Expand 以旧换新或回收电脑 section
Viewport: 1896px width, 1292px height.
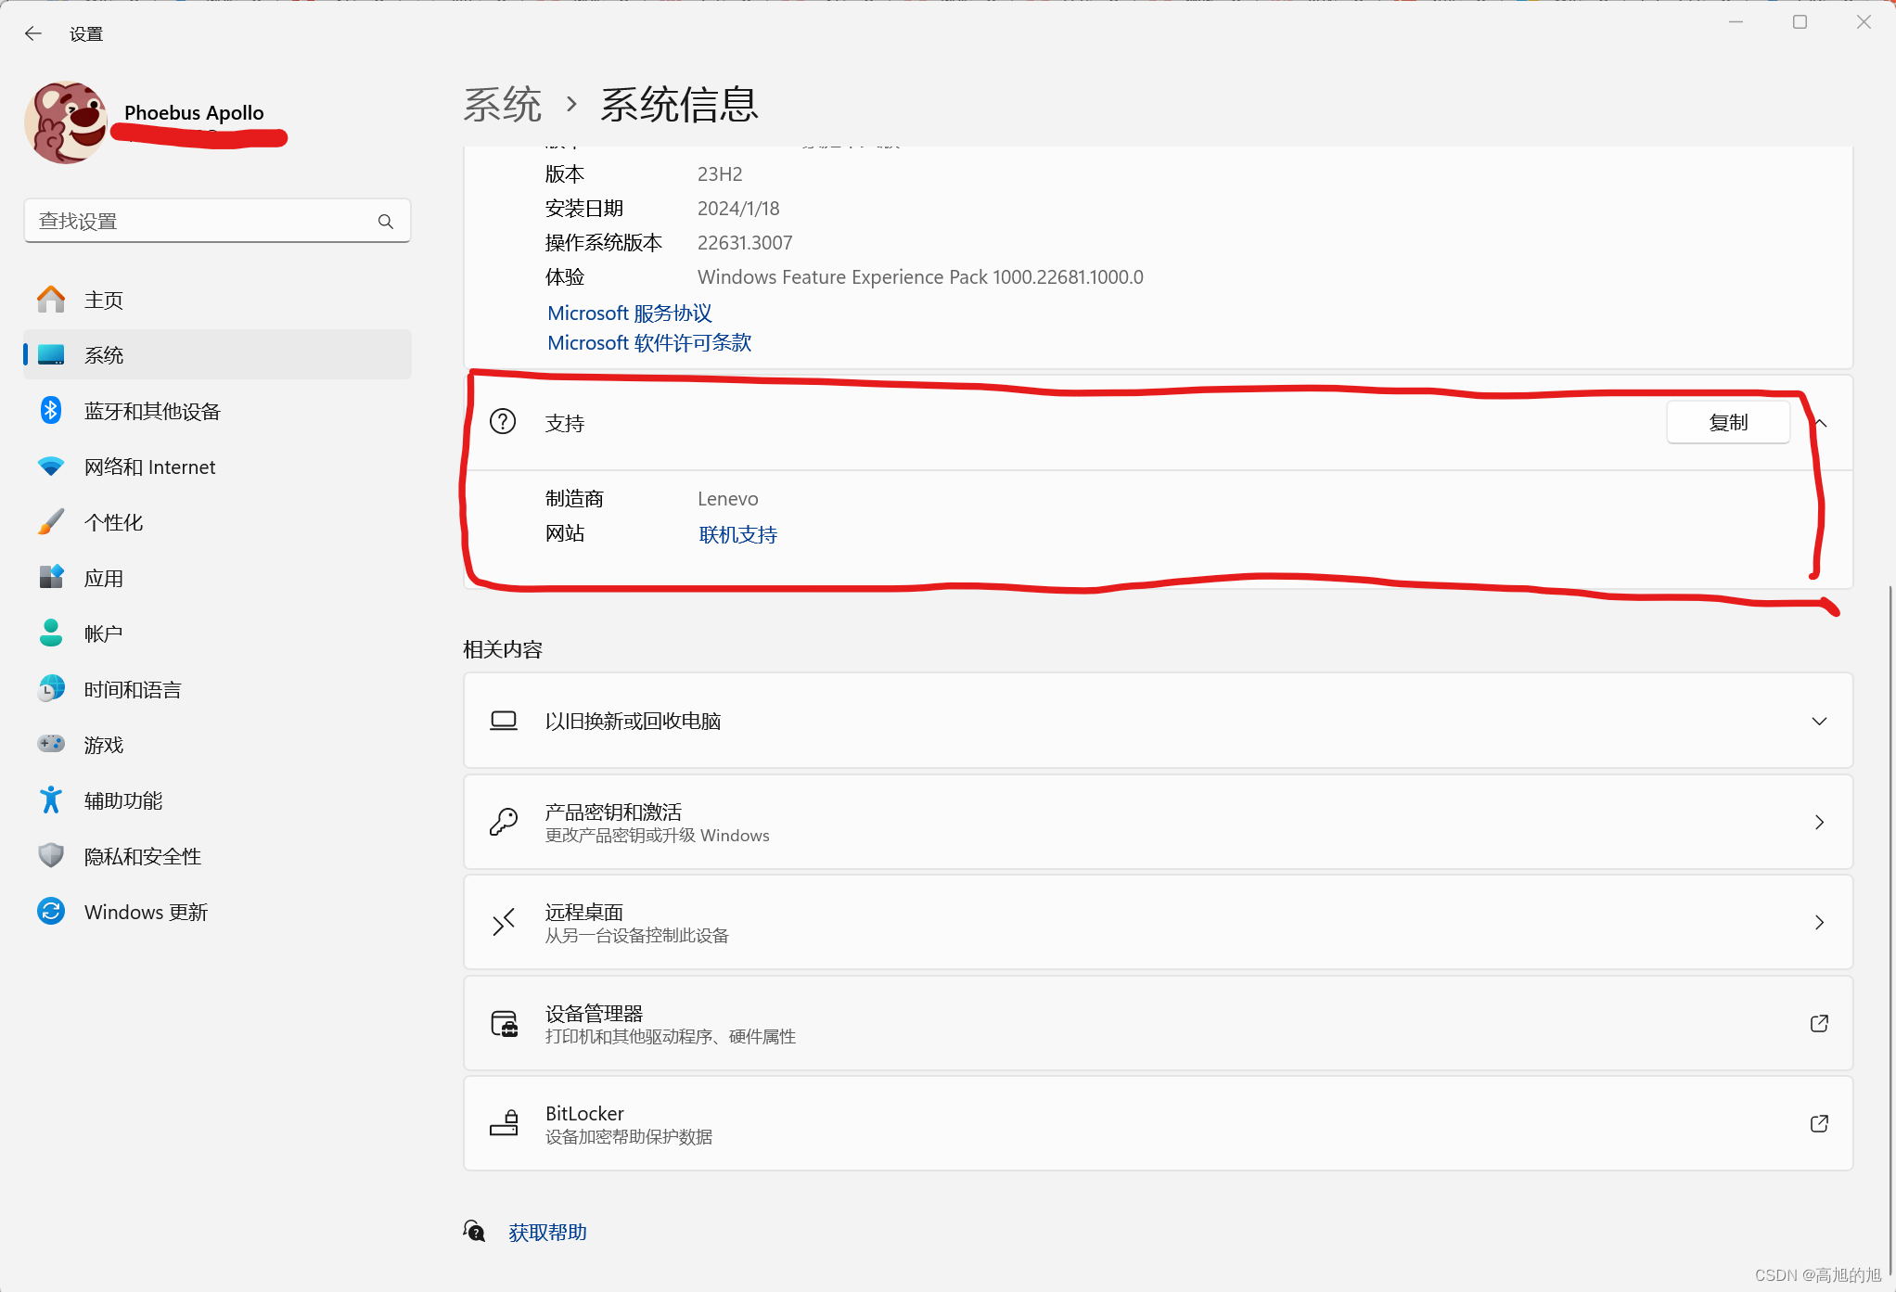click(1819, 721)
